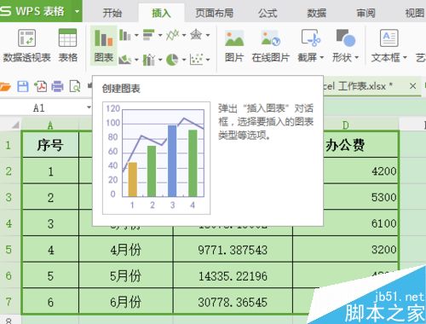Screen dimensions: 426x324
Task: Open the 页面布局 tab
Action: [x=215, y=13]
